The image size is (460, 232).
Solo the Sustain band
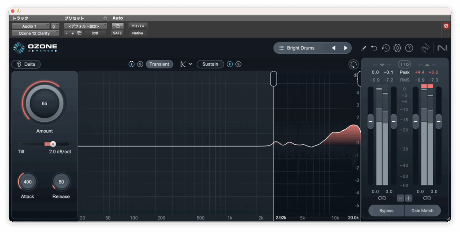click(239, 64)
